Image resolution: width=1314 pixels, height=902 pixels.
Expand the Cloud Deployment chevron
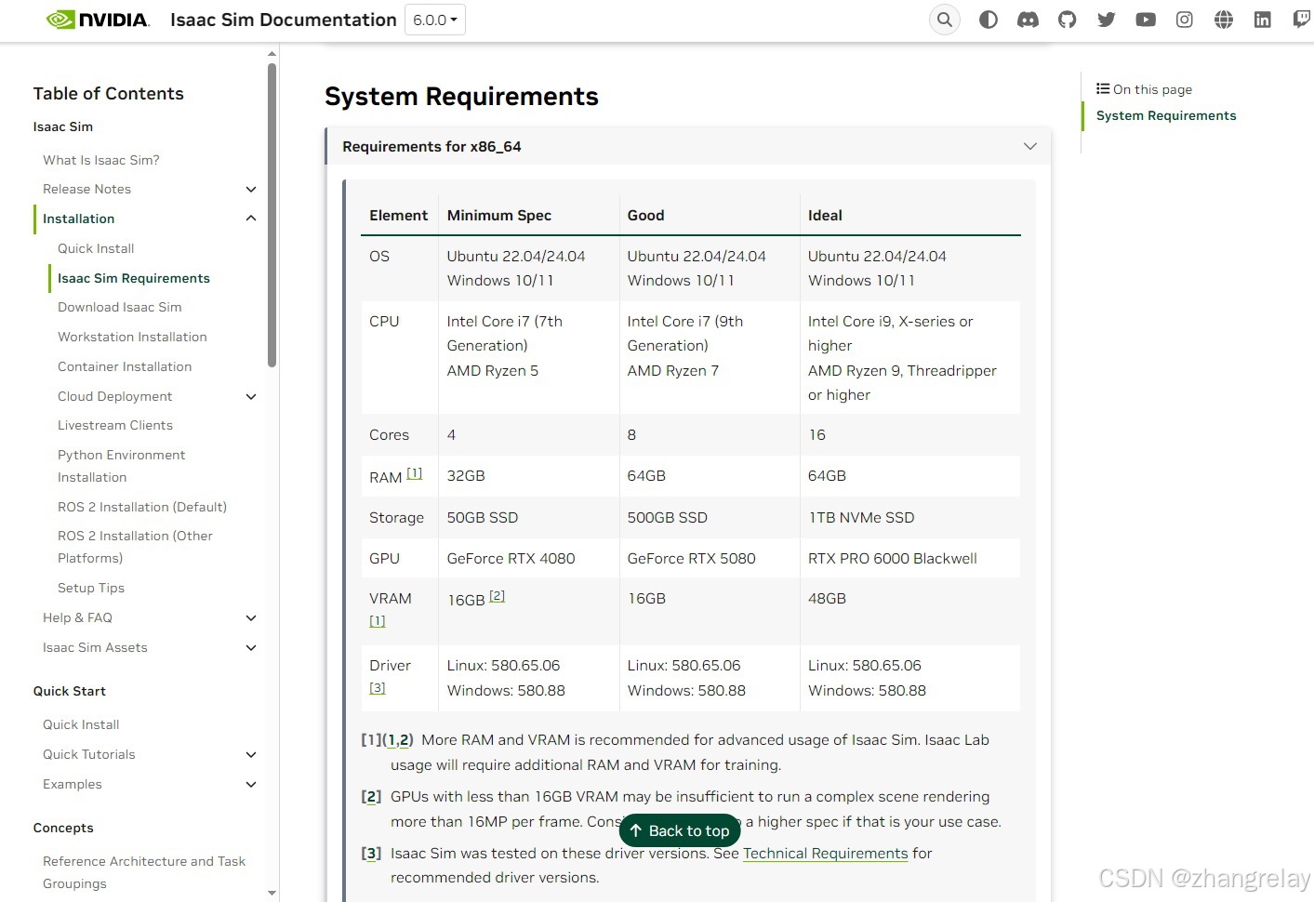pyautogui.click(x=251, y=396)
